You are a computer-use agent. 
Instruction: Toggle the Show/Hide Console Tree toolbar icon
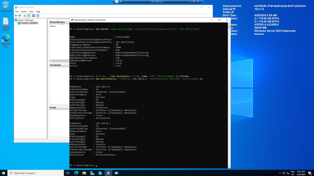point(29,15)
